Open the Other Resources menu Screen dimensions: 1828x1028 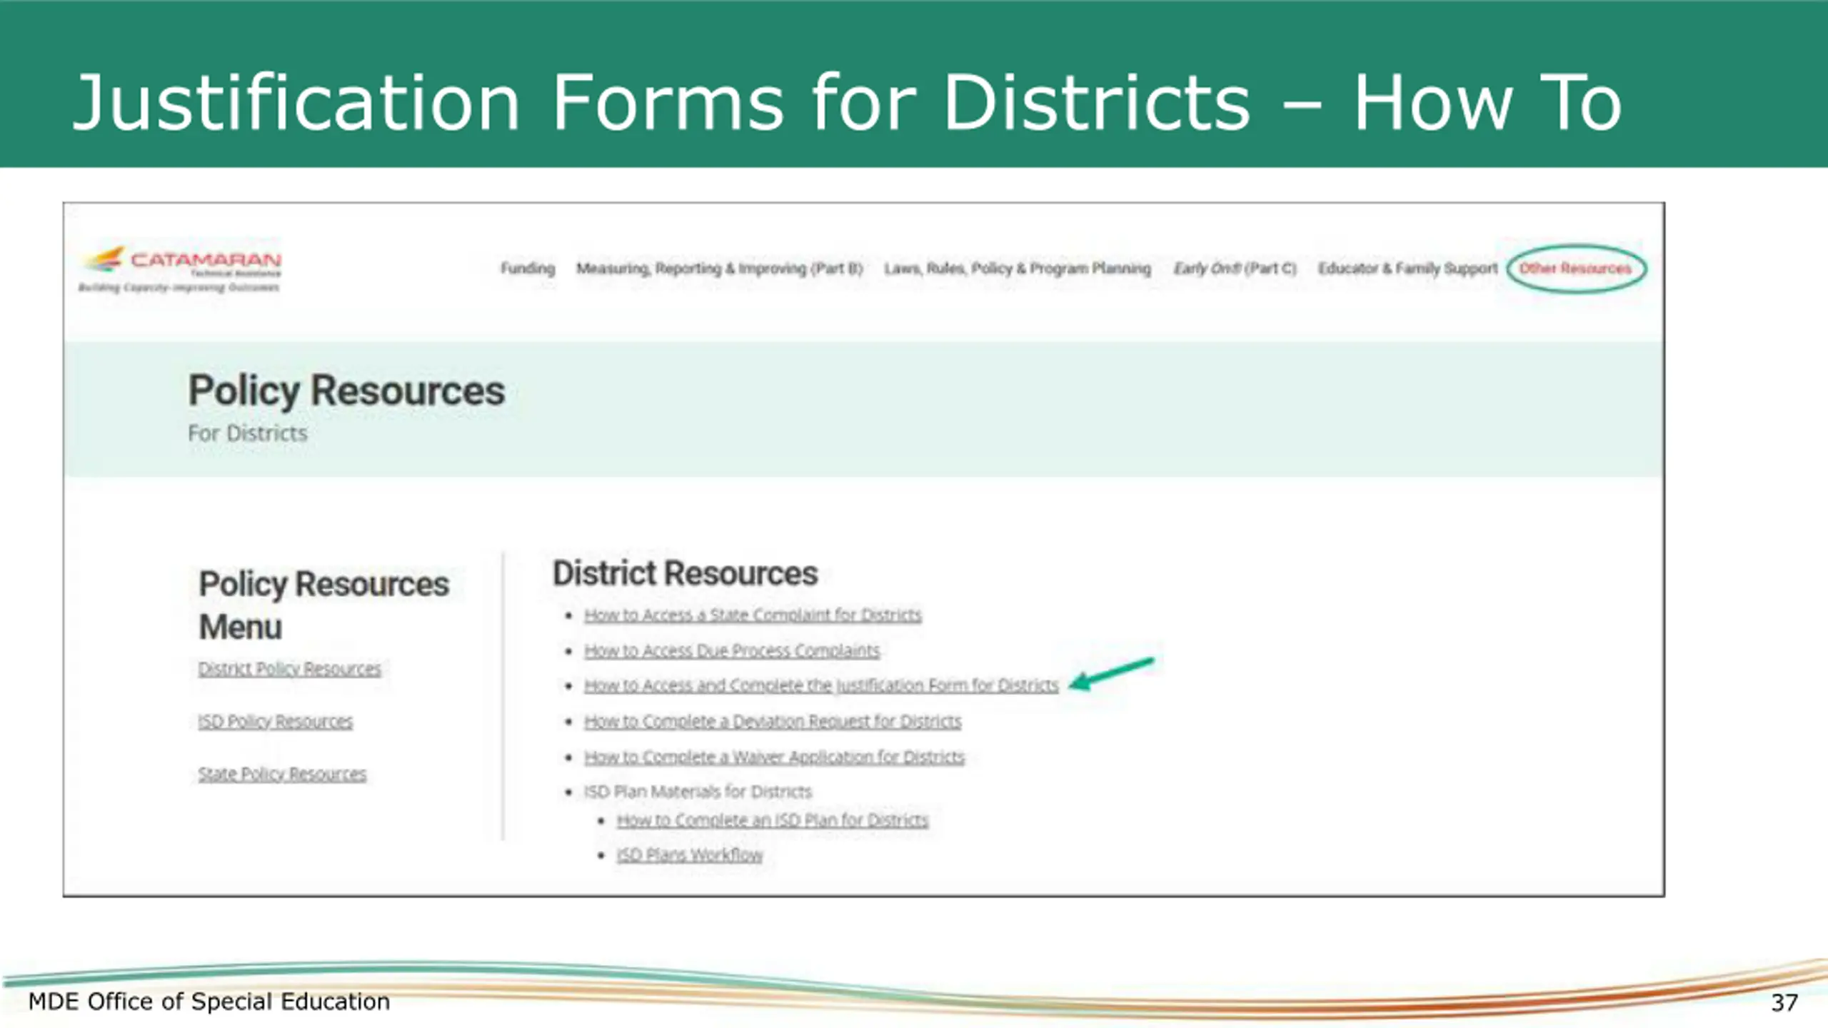pos(1575,268)
